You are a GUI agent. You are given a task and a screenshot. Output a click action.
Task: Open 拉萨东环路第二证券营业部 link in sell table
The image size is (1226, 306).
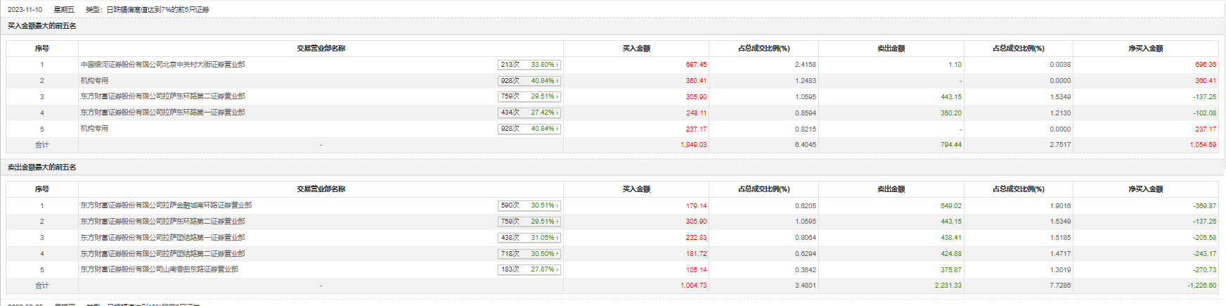[x=162, y=222]
